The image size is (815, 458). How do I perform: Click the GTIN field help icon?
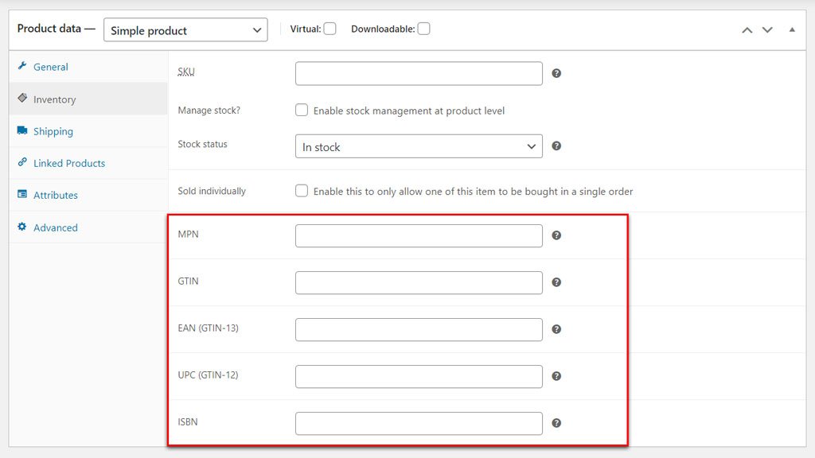pyautogui.click(x=556, y=282)
